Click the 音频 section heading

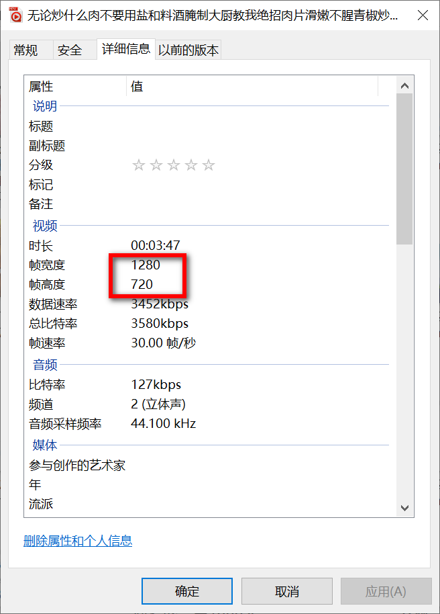click(45, 365)
